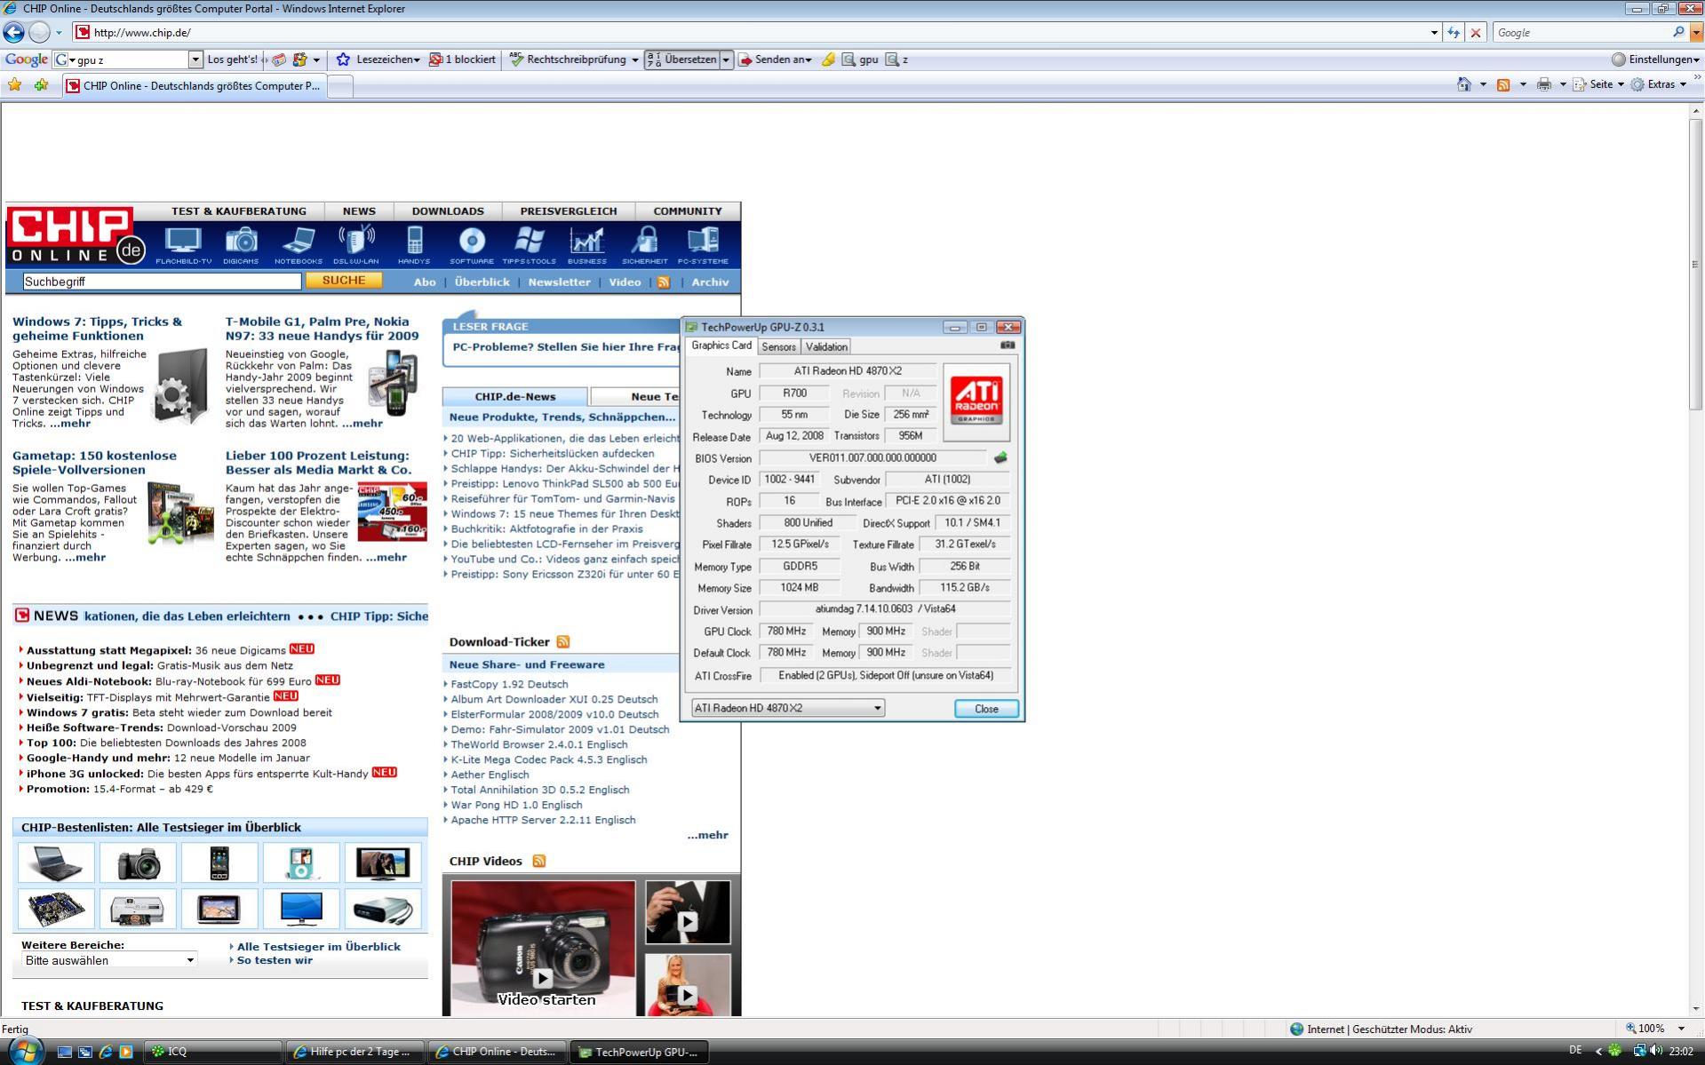Open the Tipps & Tools category icon
1705x1065 pixels.
[x=530, y=245]
